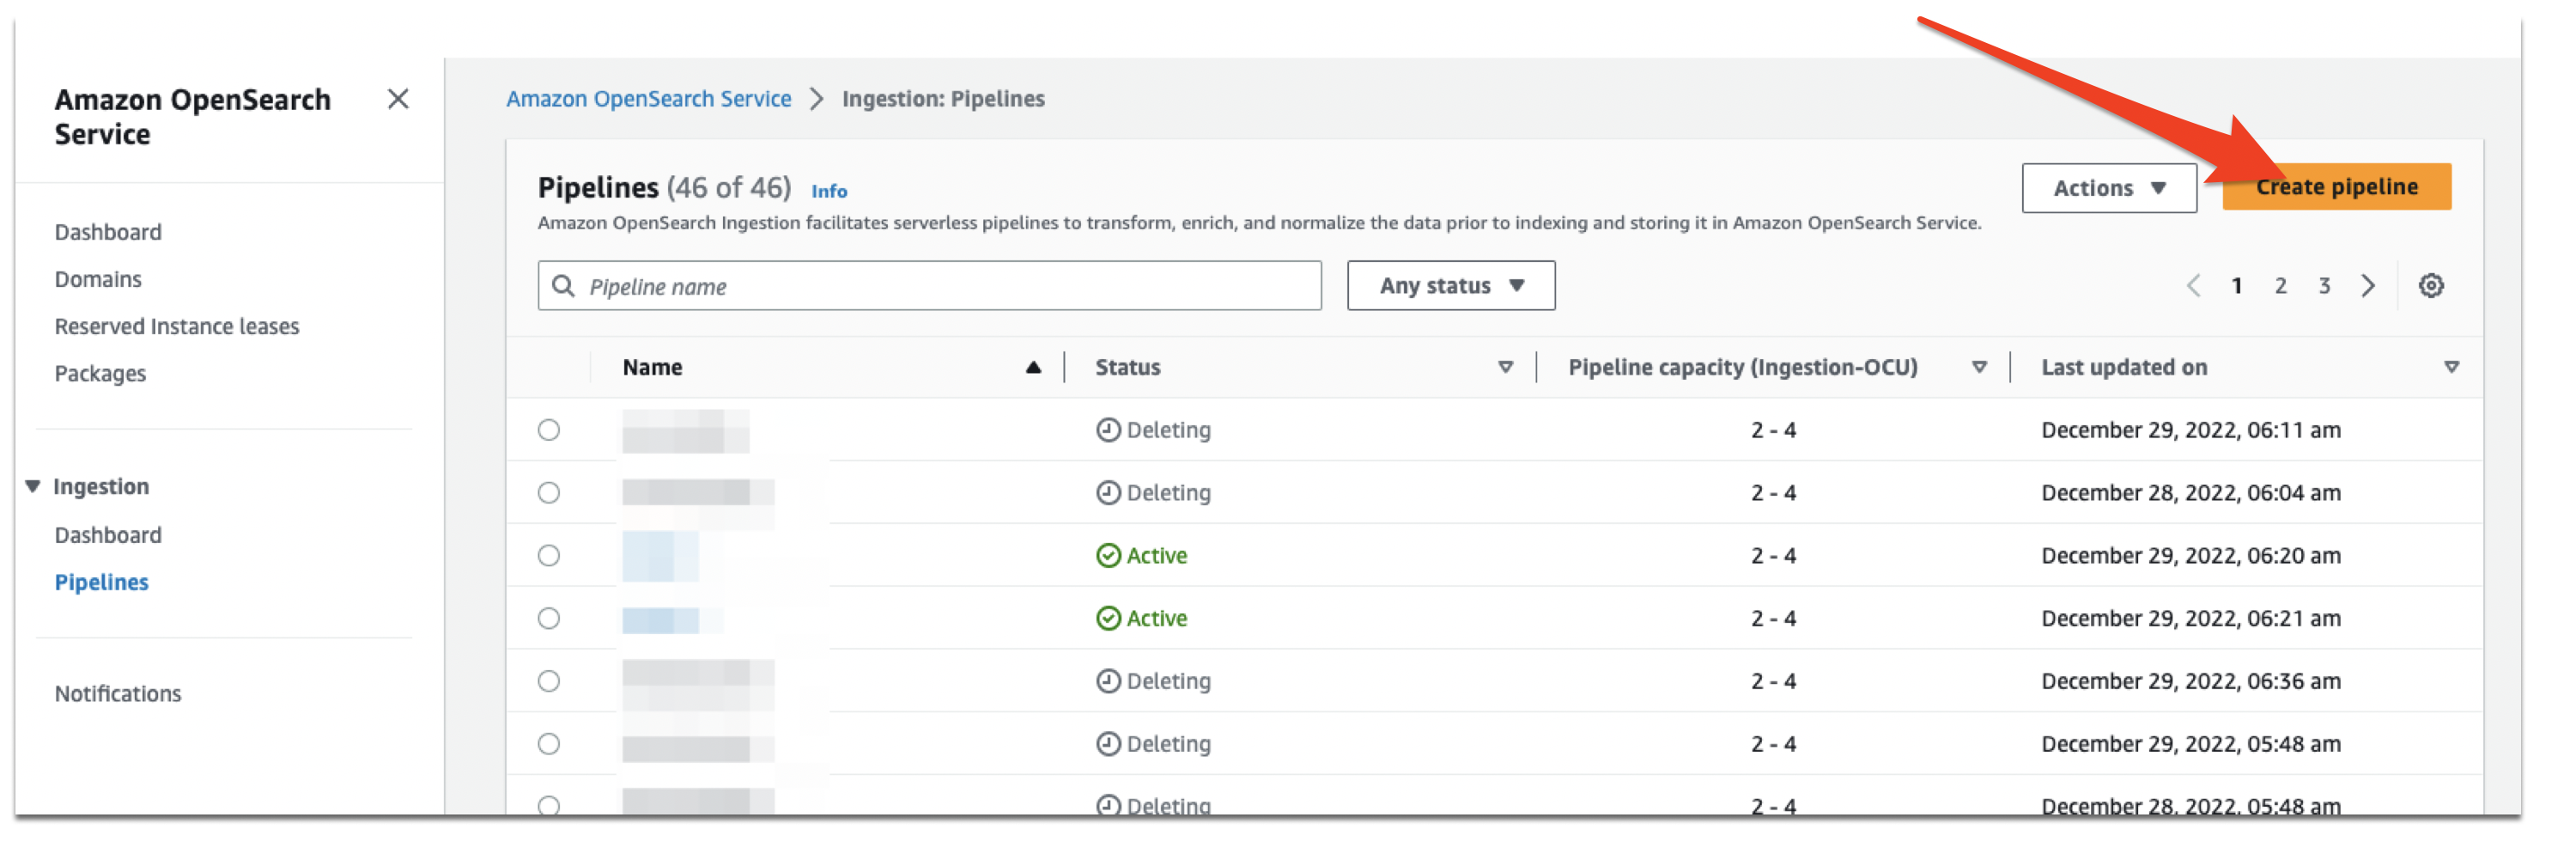The width and height of the screenshot is (2576, 854).
Task: Select radio for pipeline updated 06:36 am
Action: pyautogui.click(x=548, y=681)
